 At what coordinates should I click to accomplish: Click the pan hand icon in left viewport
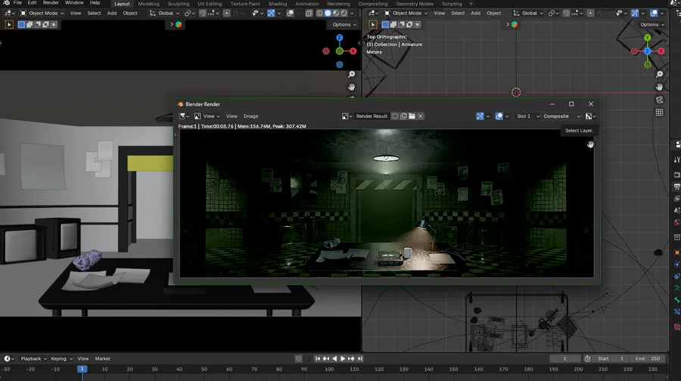351,87
